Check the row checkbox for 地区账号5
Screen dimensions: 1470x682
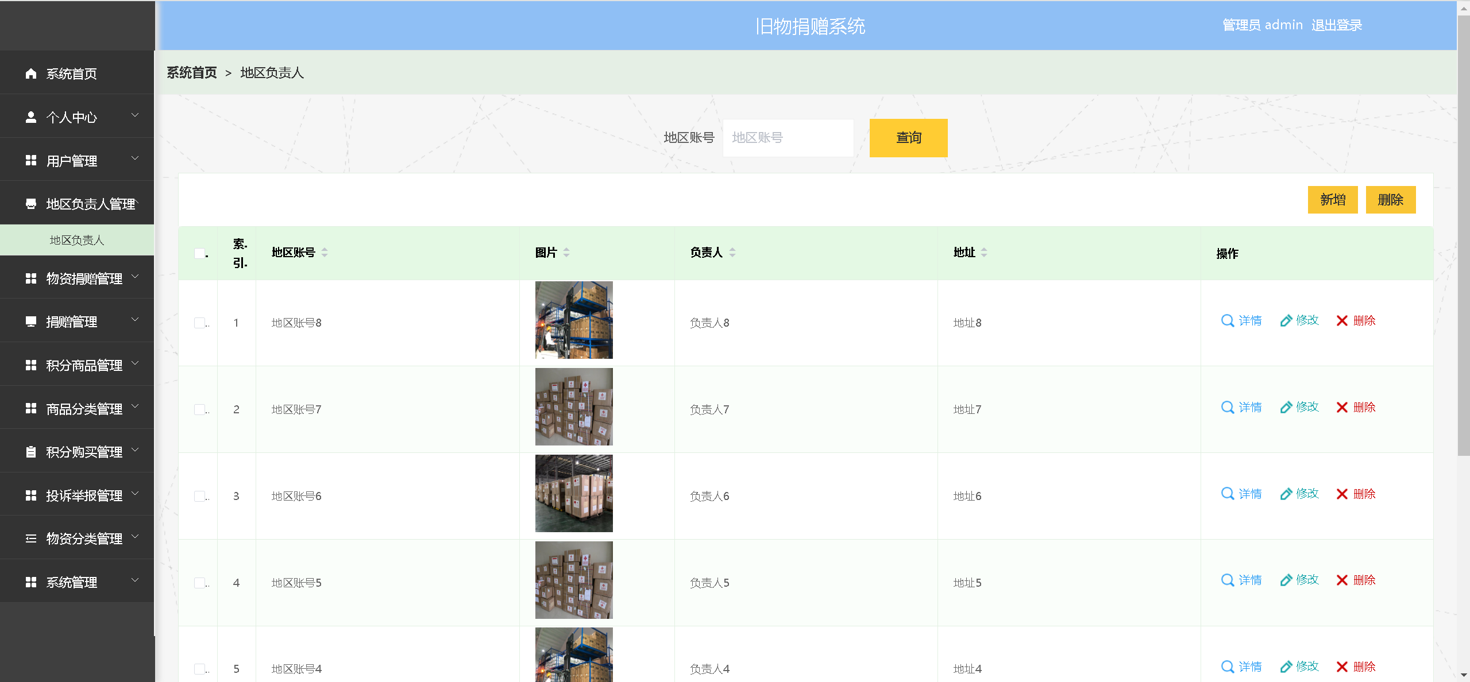tap(199, 583)
